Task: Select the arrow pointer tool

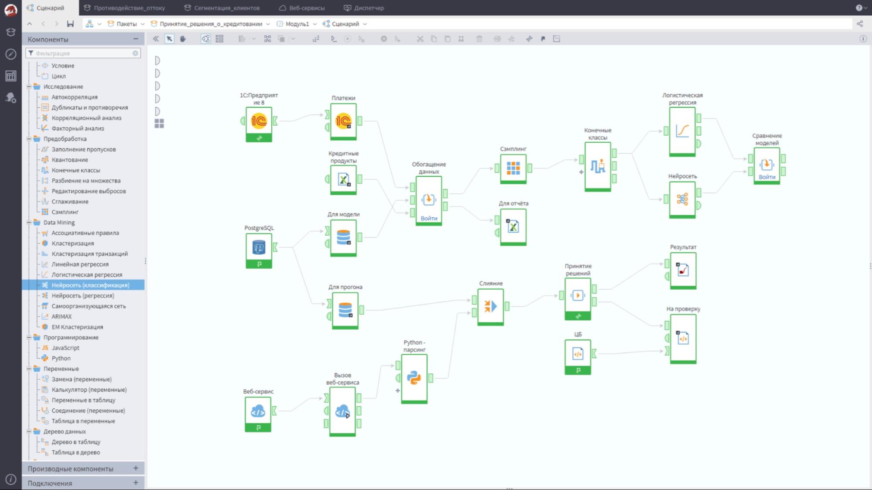Action: coord(169,39)
